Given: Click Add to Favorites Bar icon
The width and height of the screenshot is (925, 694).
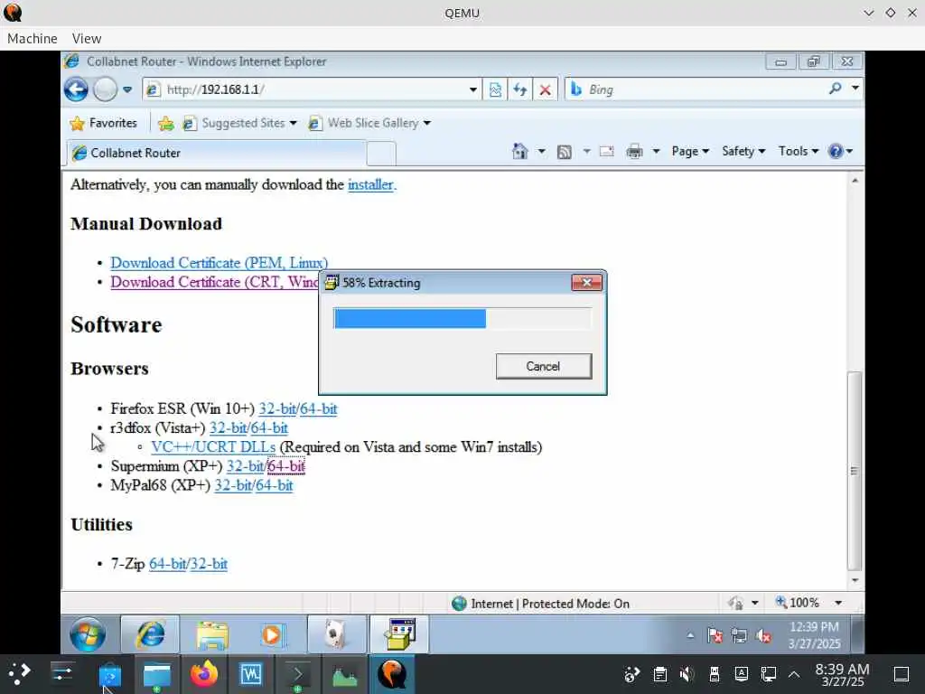Looking at the screenshot, I should pos(166,123).
